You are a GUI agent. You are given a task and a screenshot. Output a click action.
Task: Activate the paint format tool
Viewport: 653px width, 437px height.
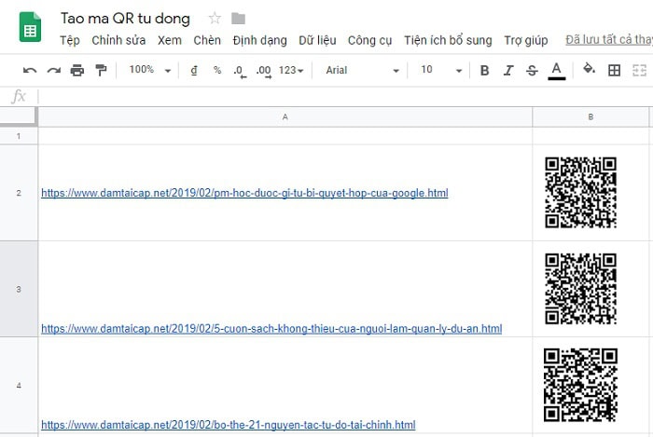pyautogui.click(x=101, y=70)
